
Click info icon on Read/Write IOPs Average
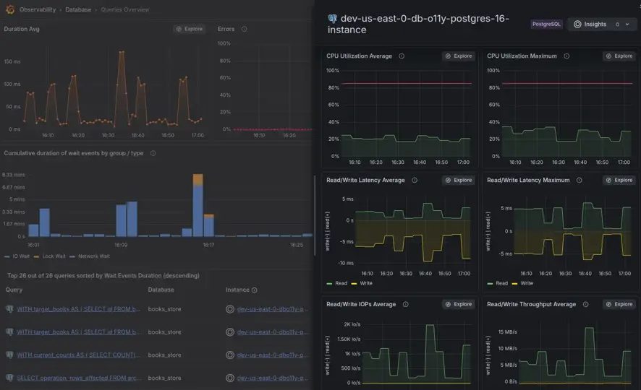click(406, 304)
